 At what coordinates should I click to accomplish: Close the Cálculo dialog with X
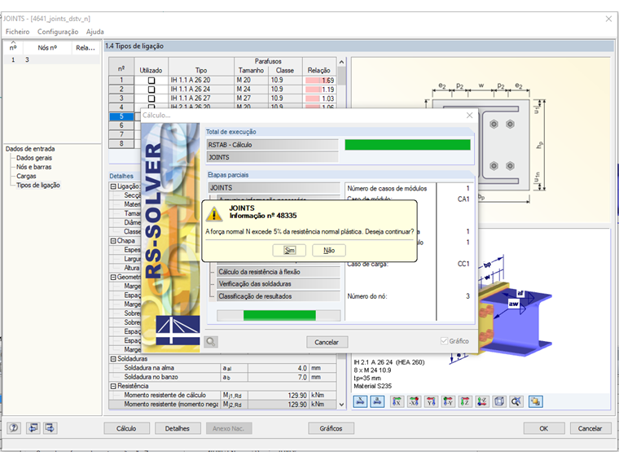pyautogui.click(x=469, y=116)
